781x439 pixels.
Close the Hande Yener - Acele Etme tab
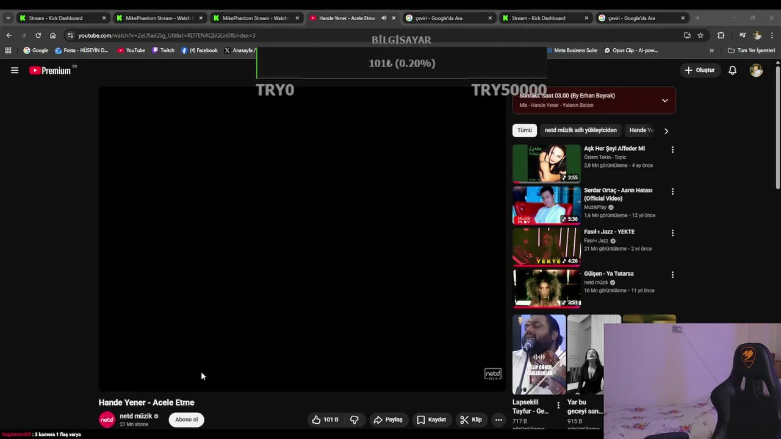tap(394, 18)
